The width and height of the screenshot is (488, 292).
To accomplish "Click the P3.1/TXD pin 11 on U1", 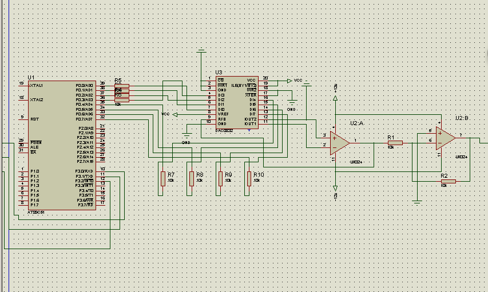I will pos(101,176).
